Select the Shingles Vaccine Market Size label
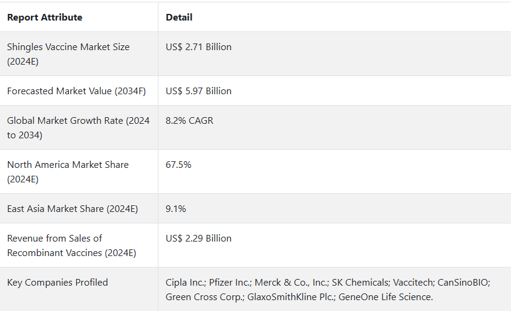The width and height of the screenshot is (511, 311). click(68, 54)
